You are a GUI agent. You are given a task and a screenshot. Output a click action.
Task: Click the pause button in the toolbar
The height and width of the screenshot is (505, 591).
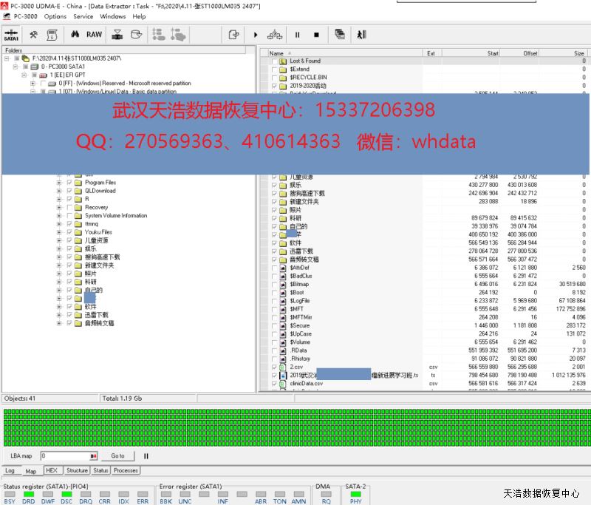click(x=298, y=34)
